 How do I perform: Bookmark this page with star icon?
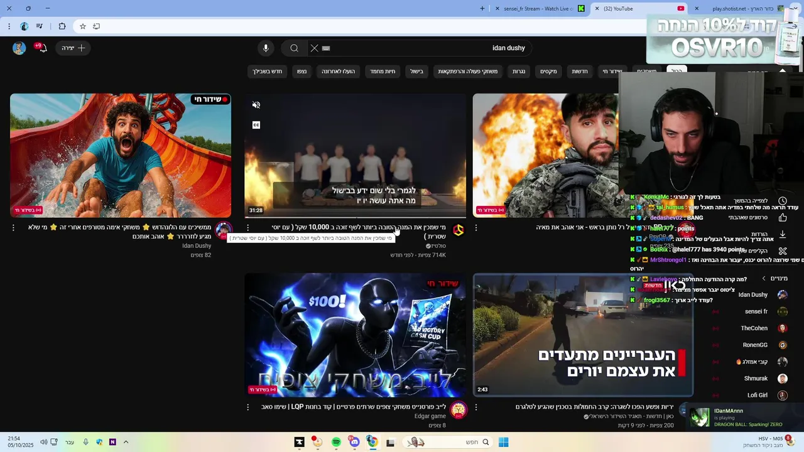[82, 26]
